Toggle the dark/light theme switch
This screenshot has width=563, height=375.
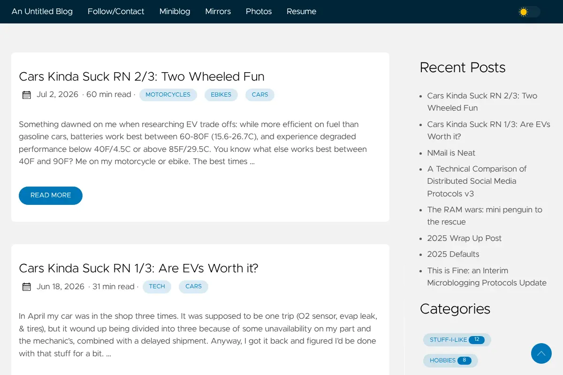(529, 12)
